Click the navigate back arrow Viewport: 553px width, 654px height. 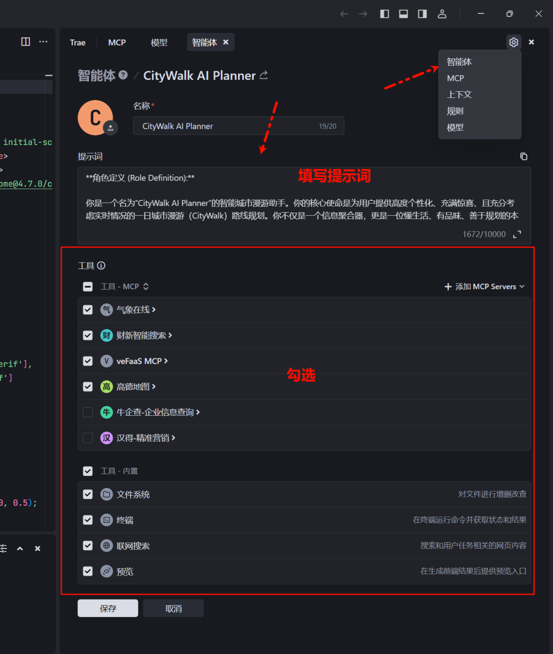(345, 14)
